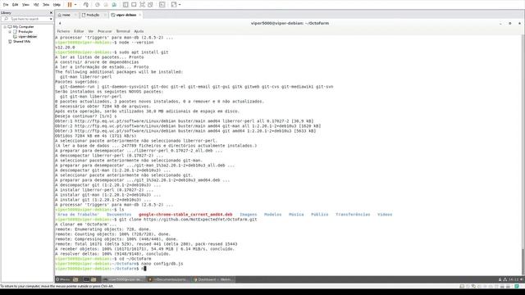Click file manager icon beside Menu

[x=75, y=279]
